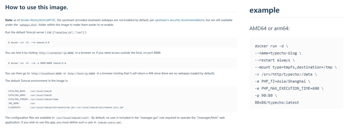
Task: Click the "AMD64 or arm64:" subheading
Action: pos(269,28)
